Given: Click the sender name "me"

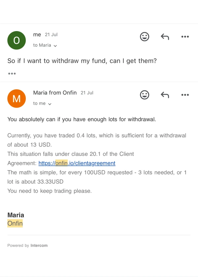Looking at the screenshot, I should [x=37, y=34].
